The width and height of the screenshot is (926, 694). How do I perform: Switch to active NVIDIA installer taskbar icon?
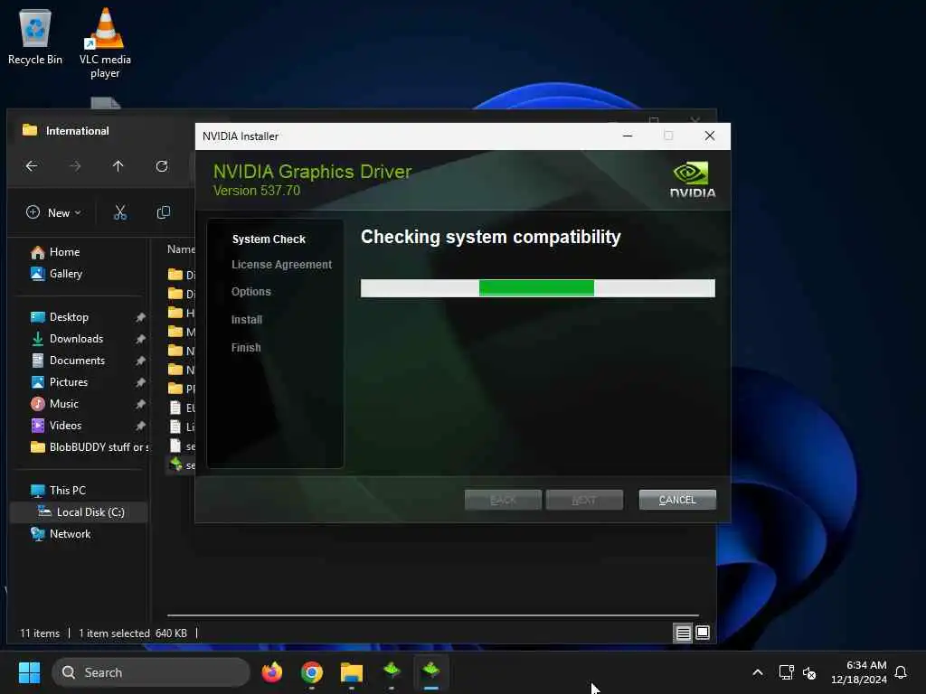pyautogui.click(x=431, y=672)
